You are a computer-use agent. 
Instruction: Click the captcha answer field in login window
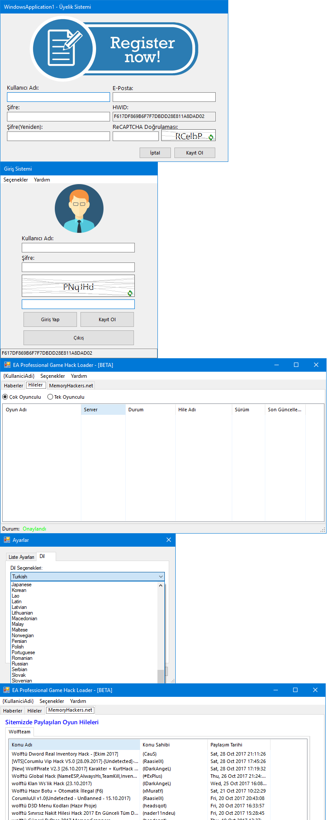point(78,304)
